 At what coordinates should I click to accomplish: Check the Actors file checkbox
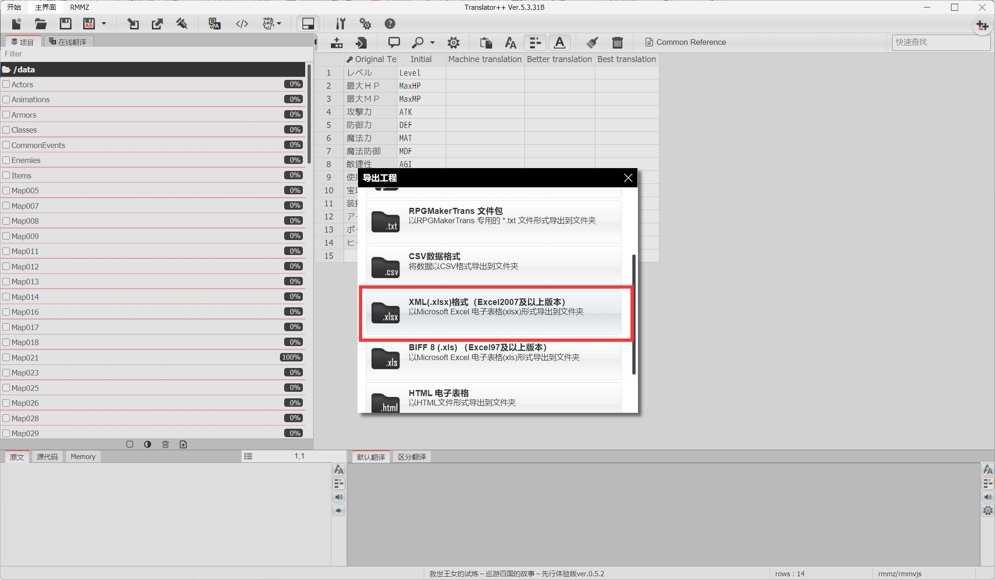click(6, 85)
